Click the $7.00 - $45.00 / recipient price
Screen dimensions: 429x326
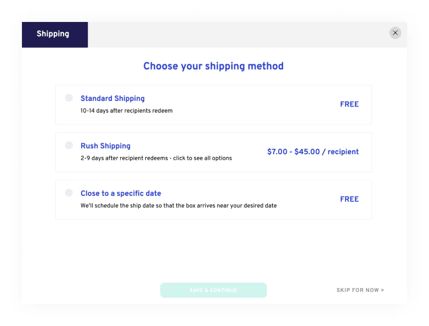(313, 151)
